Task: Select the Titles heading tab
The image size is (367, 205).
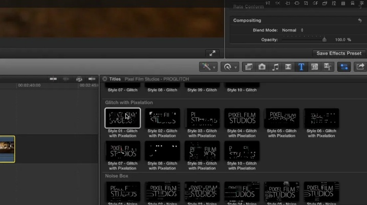Action: tap(115, 79)
